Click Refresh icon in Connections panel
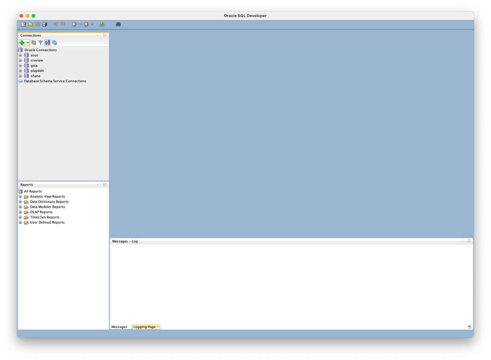The height and width of the screenshot is (360, 491). pos(34,43)
